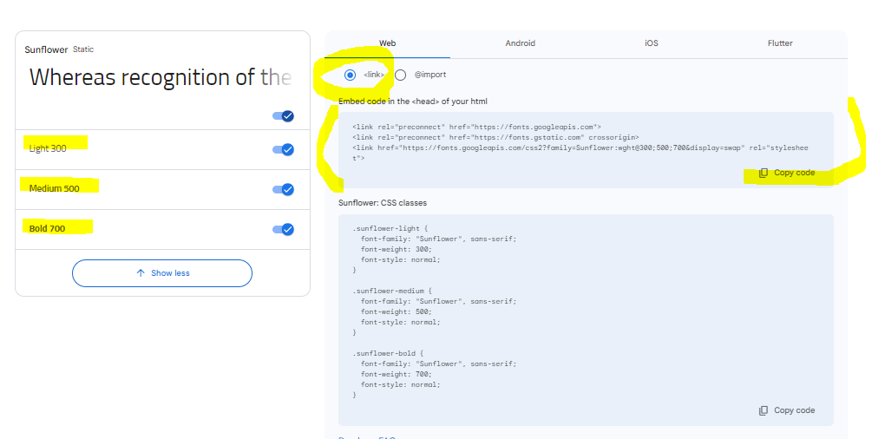Copy the Sunflower CSS classes code
This screenshot has width=872, height=439.
pyautogui.click(x=787, y=410)
